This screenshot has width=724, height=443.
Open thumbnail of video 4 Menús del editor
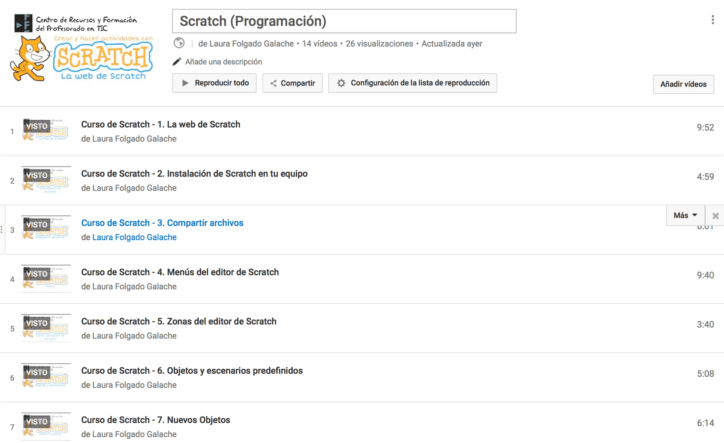[47, 279]
